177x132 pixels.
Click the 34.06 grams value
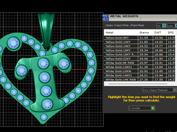click(143, 59)
